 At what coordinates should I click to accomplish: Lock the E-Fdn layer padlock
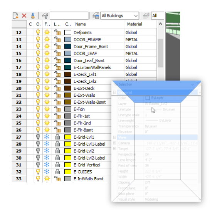[57, 109]
